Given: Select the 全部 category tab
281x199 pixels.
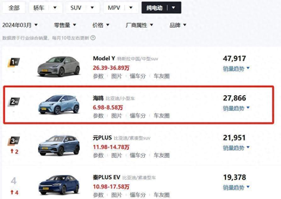Looking at the screenshot, I should pos(14,8).
